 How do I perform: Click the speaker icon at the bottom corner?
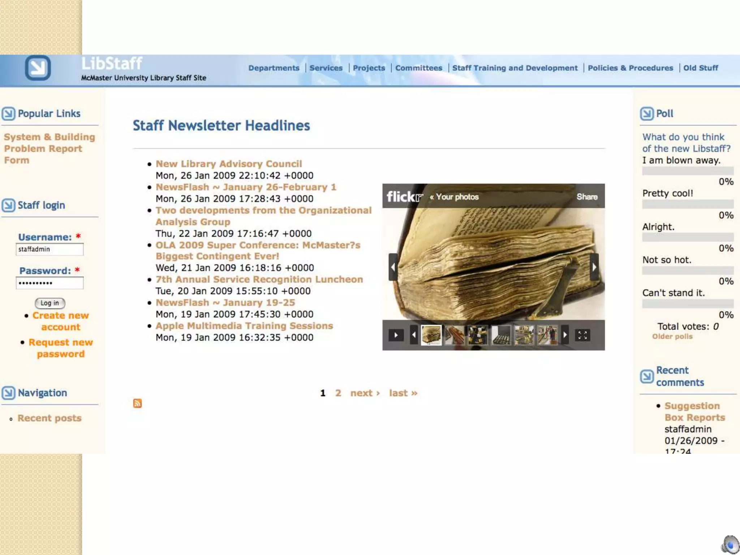pos(730,545)
